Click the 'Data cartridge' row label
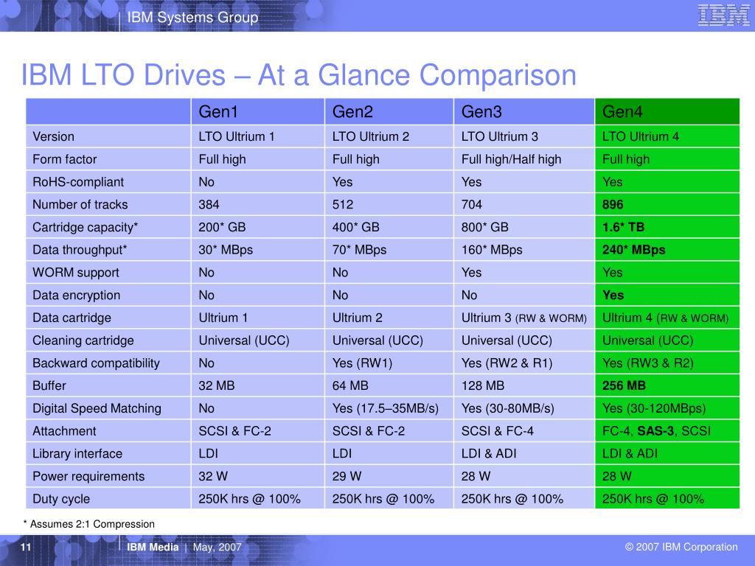This screenshot has width=755, height=566. pos(72,318)
